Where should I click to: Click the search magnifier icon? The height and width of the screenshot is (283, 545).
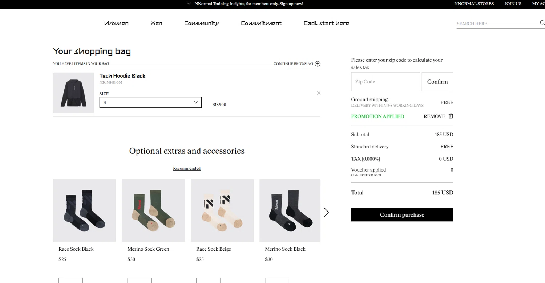[x=542, y=23]
